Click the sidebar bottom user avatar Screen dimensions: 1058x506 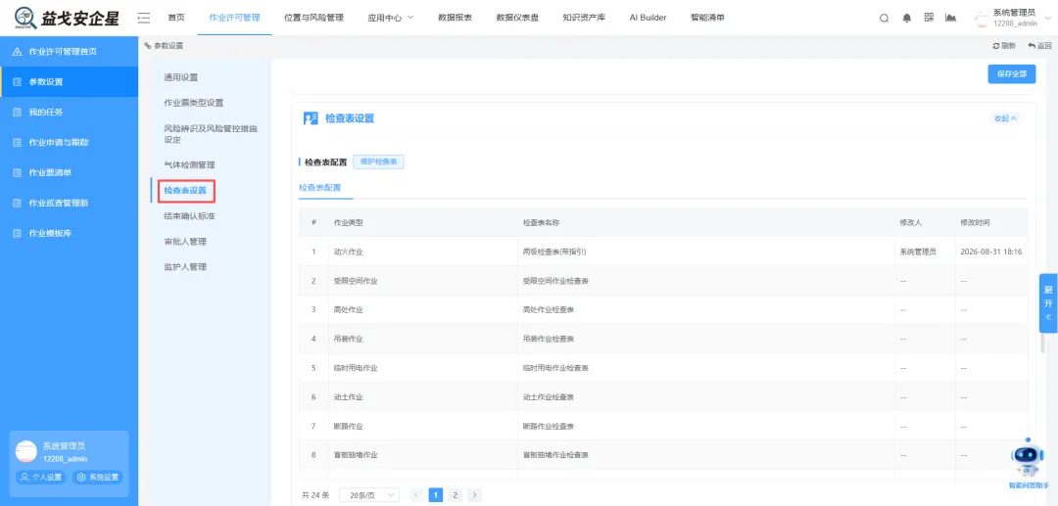[x=26, y=451]
